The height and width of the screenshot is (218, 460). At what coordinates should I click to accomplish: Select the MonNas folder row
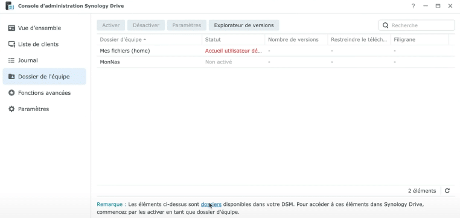[276, 62]
